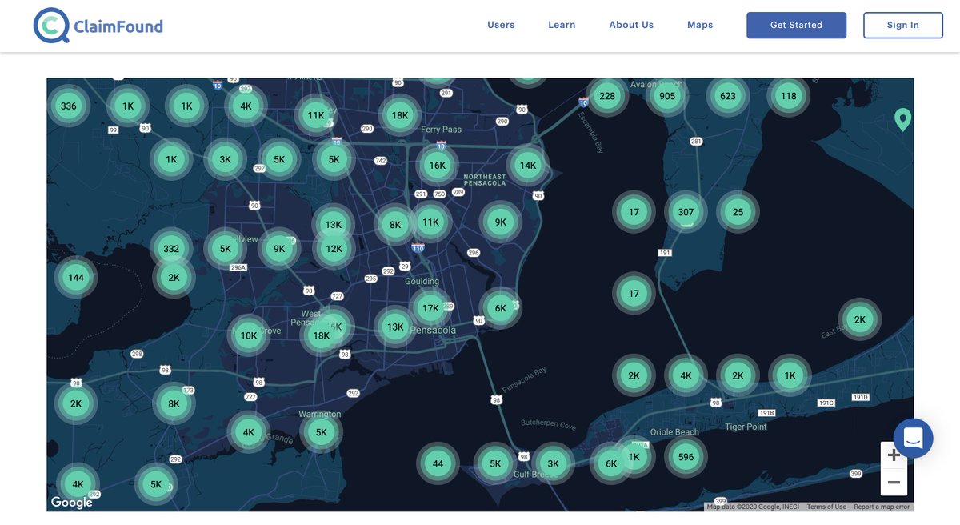Expand the 905 cluster near Avalon Beach
960x525 pixels.
coord(667,96)
